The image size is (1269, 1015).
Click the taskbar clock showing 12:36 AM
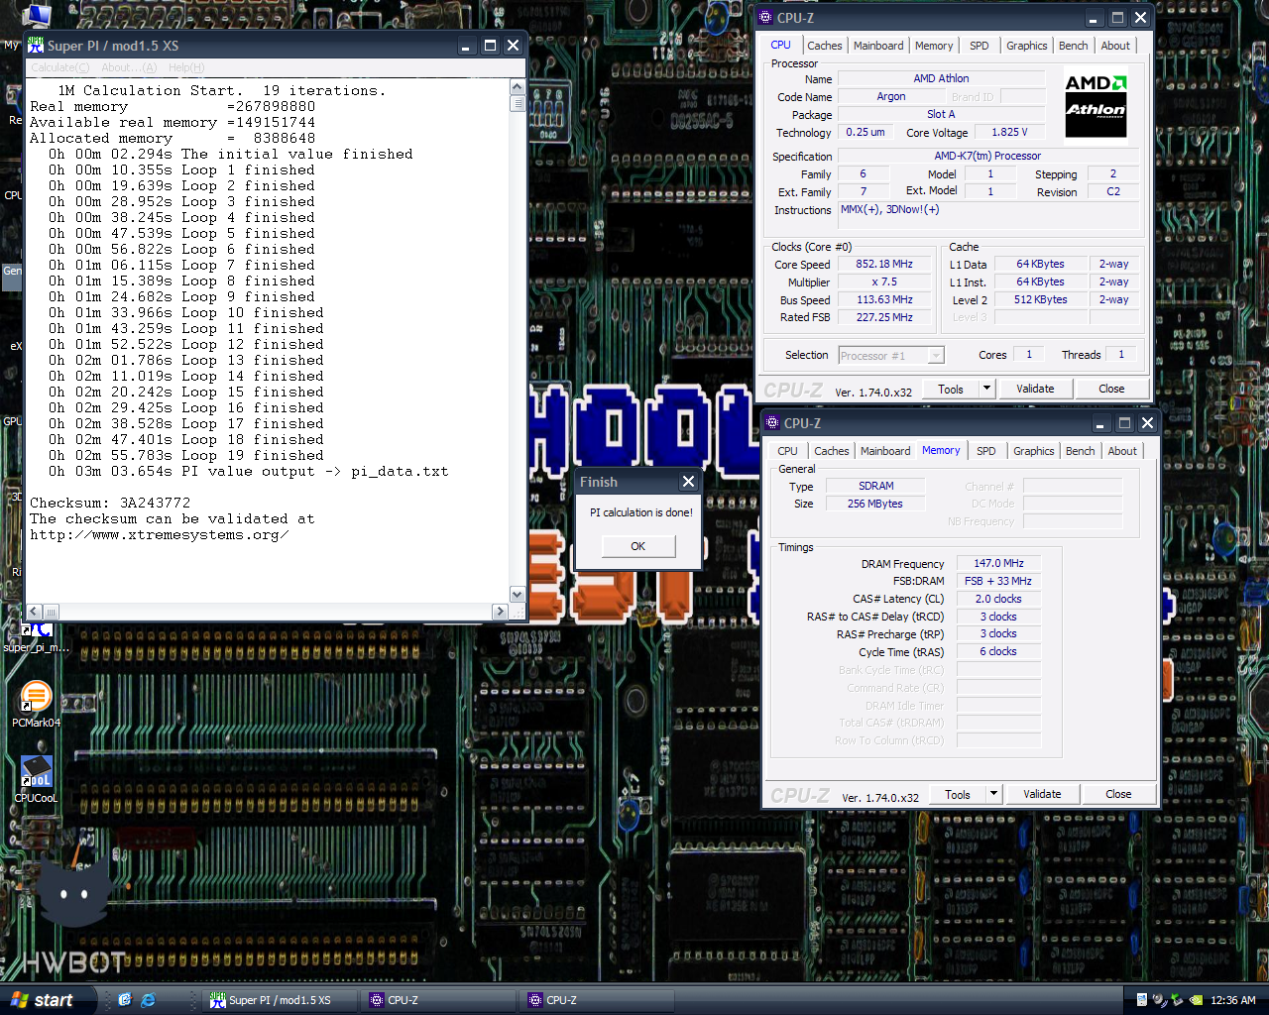click(1233, 1000)
